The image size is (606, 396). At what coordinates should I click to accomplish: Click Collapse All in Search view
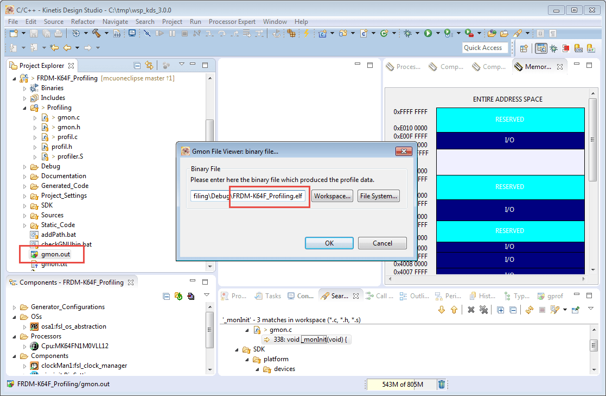point(513,310)
